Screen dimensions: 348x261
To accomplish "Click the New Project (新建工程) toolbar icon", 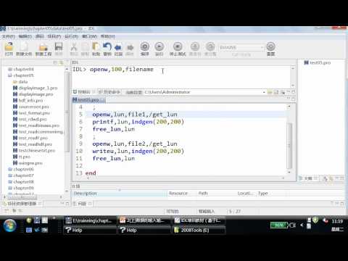I will [43, 46].
